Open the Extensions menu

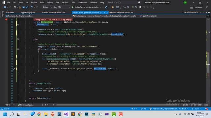tap(83, 2)
